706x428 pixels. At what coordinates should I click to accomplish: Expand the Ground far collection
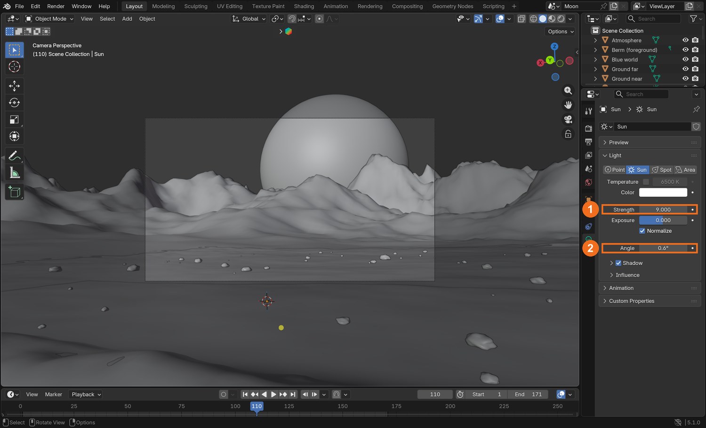[595, 69]
